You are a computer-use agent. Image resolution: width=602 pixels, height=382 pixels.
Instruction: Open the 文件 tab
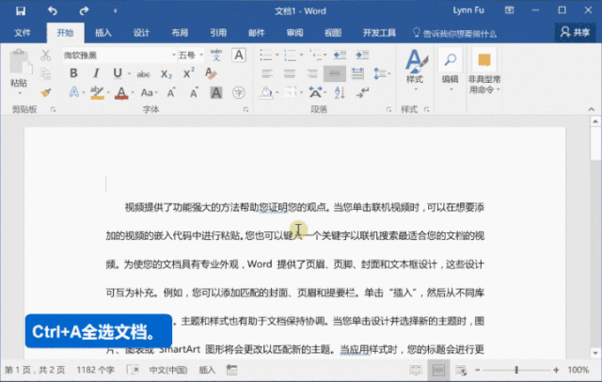pos(23,33)
